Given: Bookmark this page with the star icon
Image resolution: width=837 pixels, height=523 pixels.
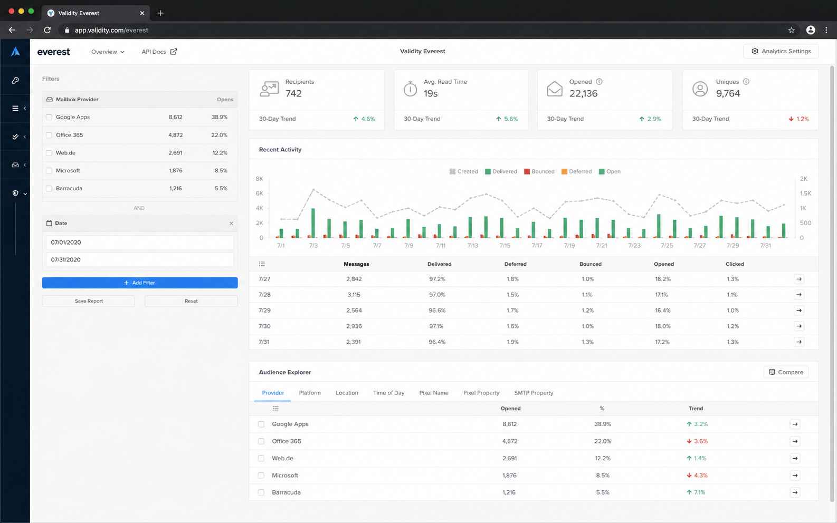Looking at the screenshot, I should [x=792, y=30].
